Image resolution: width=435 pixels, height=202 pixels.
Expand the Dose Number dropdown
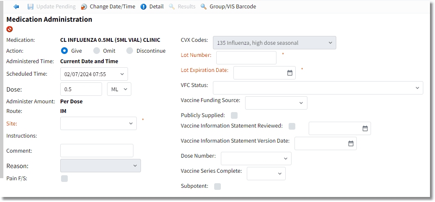pyautogui.click(x=256, y=159)
